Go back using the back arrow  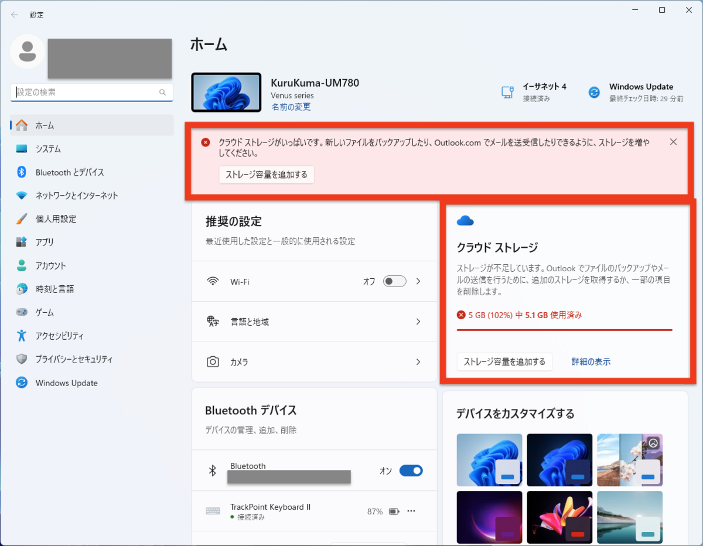[15, 15]
